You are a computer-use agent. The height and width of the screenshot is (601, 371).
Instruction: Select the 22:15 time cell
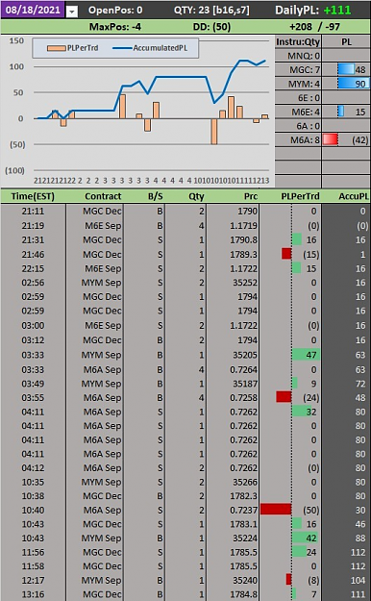(x=33, y=268)
